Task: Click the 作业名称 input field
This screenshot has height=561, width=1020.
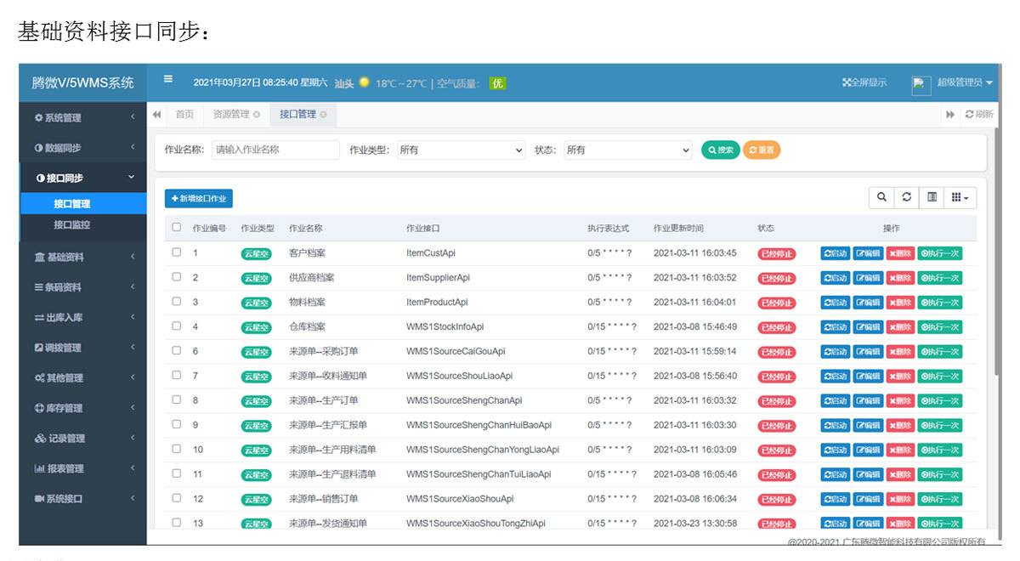Action: click(275, 150)
